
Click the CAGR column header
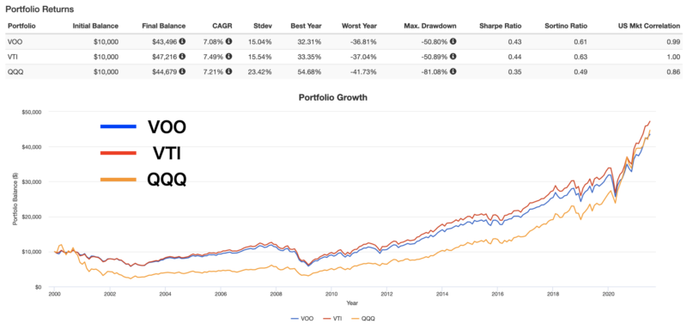click(224, 26)
